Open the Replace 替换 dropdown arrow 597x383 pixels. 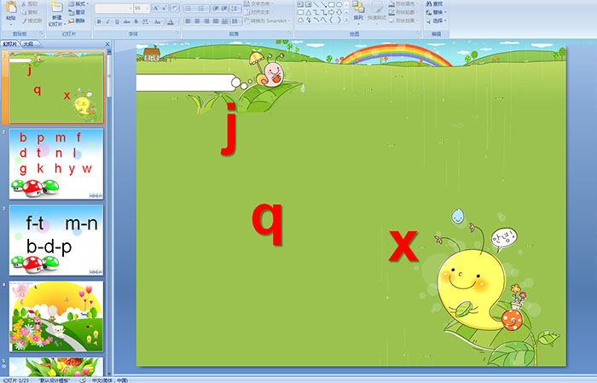445,12
